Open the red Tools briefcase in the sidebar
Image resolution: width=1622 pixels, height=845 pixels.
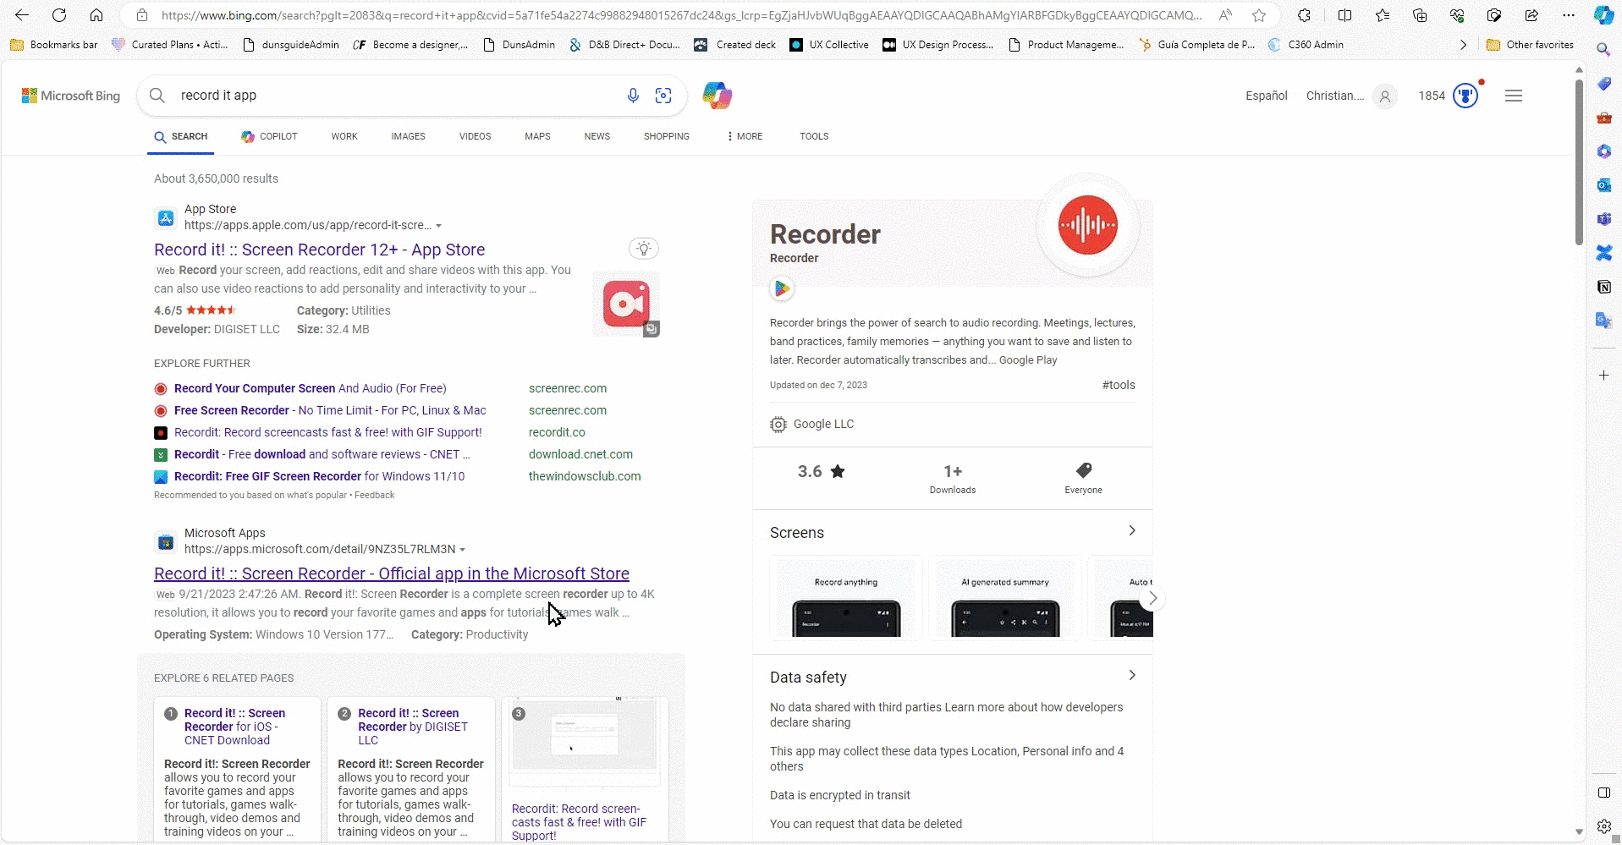click(x=1603, y=118)
